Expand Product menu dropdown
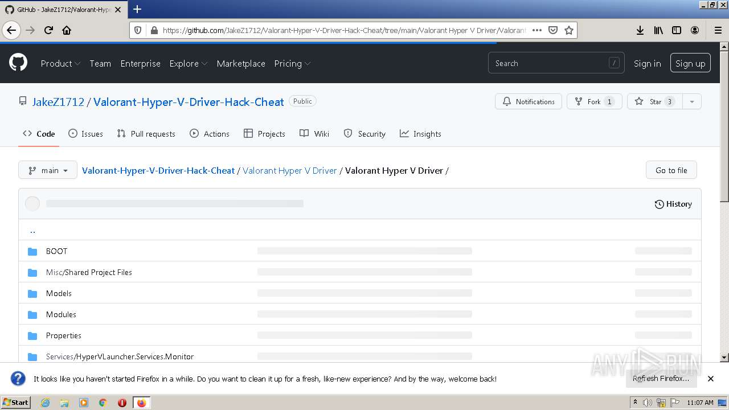 click(60, 63)
